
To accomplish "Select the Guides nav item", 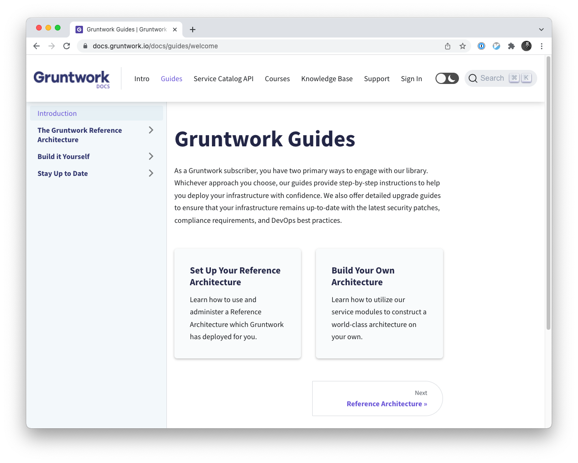I will coord(172,79).
